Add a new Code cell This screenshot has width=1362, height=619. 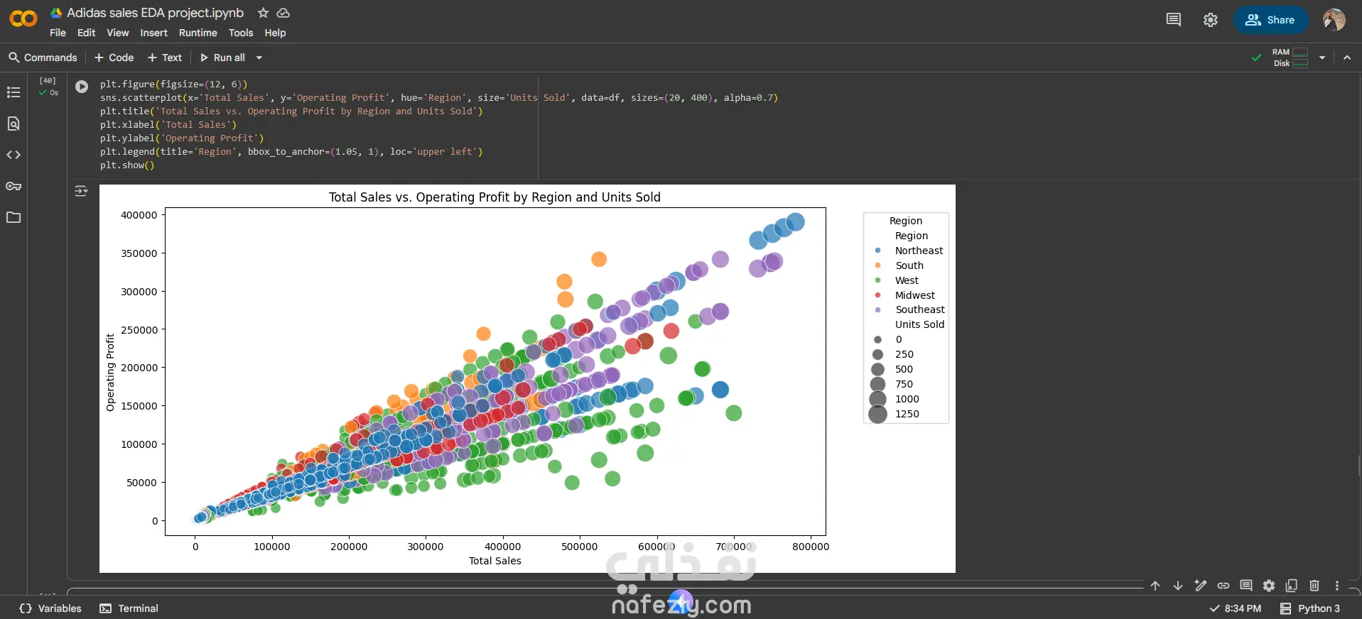[x=114, y=57]
